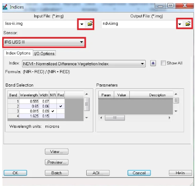Check NIR cell for band 4
The height and width of the screenshot is (186, 196).
pos(53,116)
